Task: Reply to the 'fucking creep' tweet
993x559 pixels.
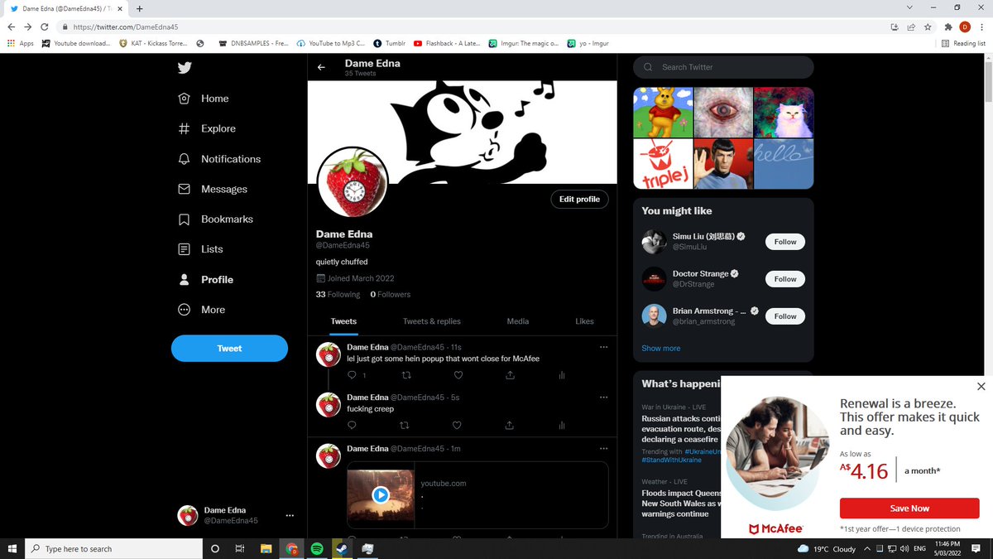Action: coord(352,426)
